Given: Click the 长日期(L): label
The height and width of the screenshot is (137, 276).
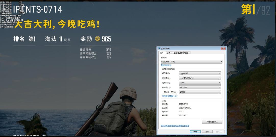Looking at the screenshot, I should [166, 78].
